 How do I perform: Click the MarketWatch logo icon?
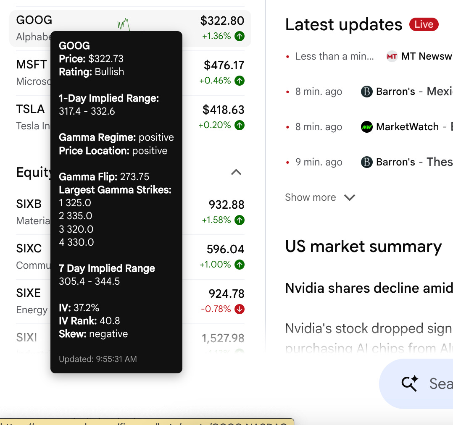(x=366, y=127)
